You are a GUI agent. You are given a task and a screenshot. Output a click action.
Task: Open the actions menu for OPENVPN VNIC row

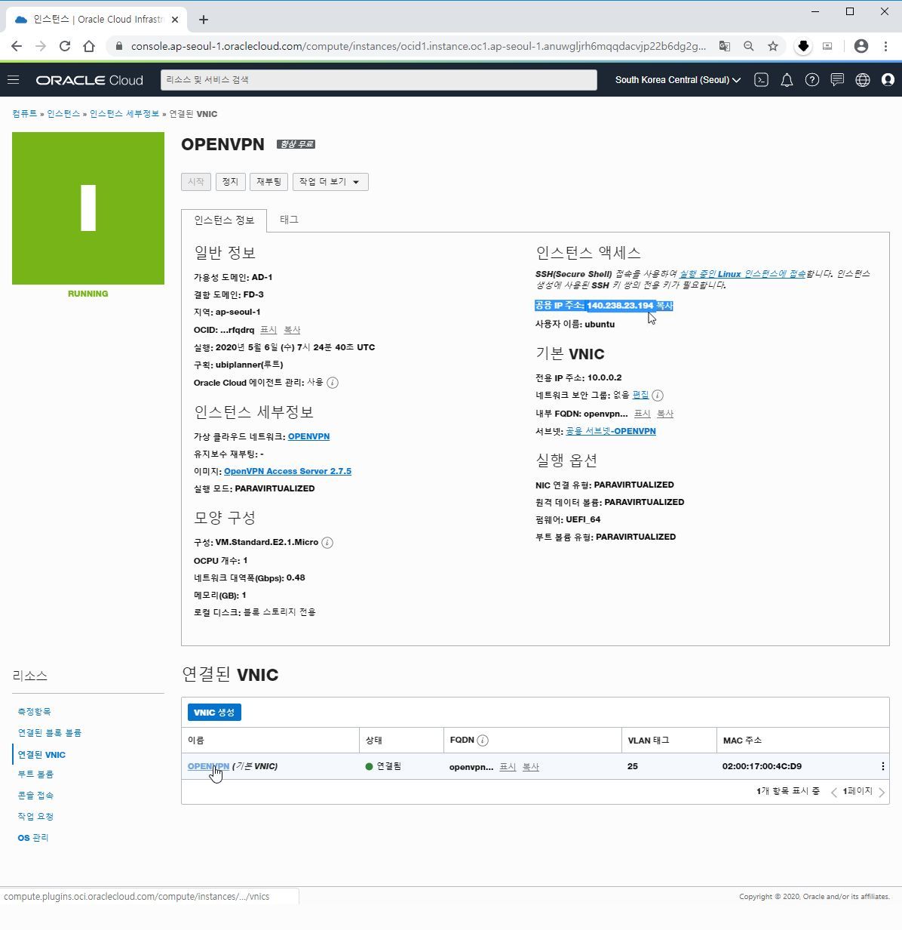coord(883,766)
